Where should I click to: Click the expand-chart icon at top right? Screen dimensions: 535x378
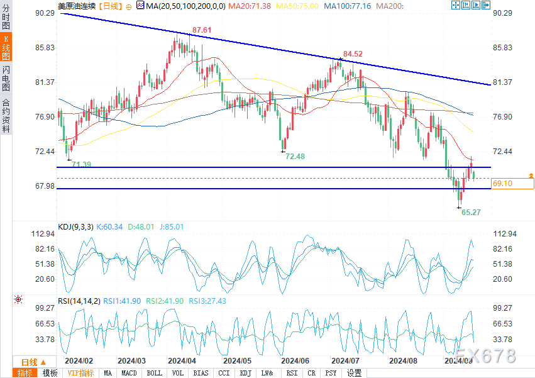455,5
